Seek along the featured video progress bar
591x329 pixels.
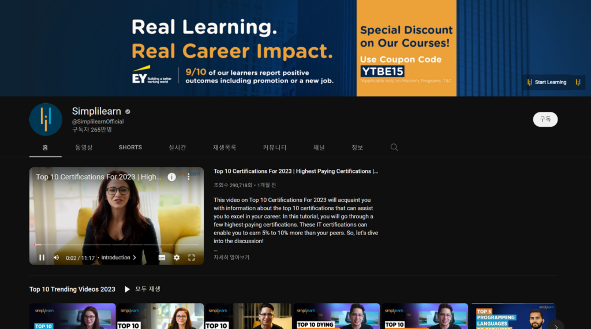[117, 245]
